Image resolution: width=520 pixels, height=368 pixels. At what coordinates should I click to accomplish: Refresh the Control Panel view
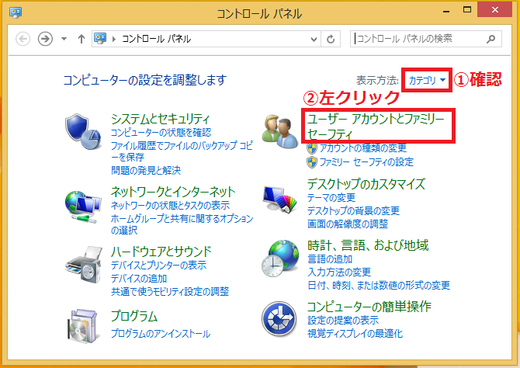(331, 39)
